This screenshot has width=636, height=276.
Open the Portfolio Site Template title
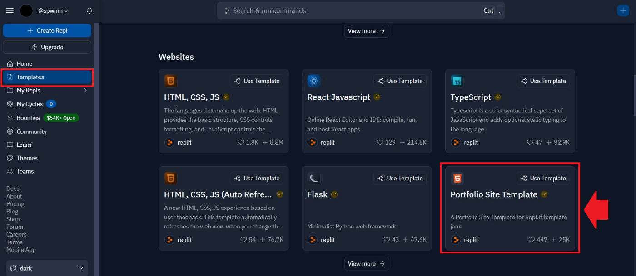click(x=494, y=194)
